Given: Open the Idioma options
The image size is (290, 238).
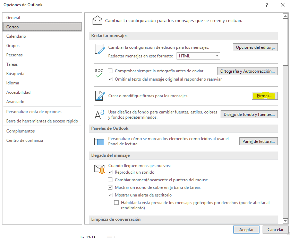Looking at the screenshot, I should 42,83.
